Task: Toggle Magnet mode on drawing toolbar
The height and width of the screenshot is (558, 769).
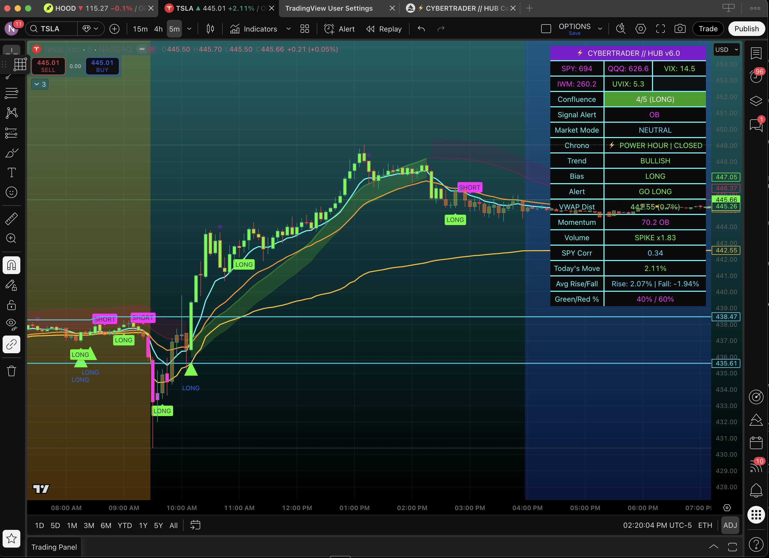Action: click(11, 265)
